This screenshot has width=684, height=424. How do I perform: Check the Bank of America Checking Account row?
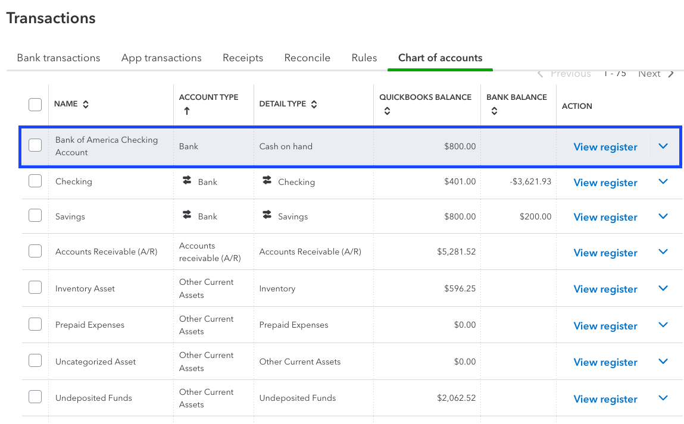pos(35,145)
